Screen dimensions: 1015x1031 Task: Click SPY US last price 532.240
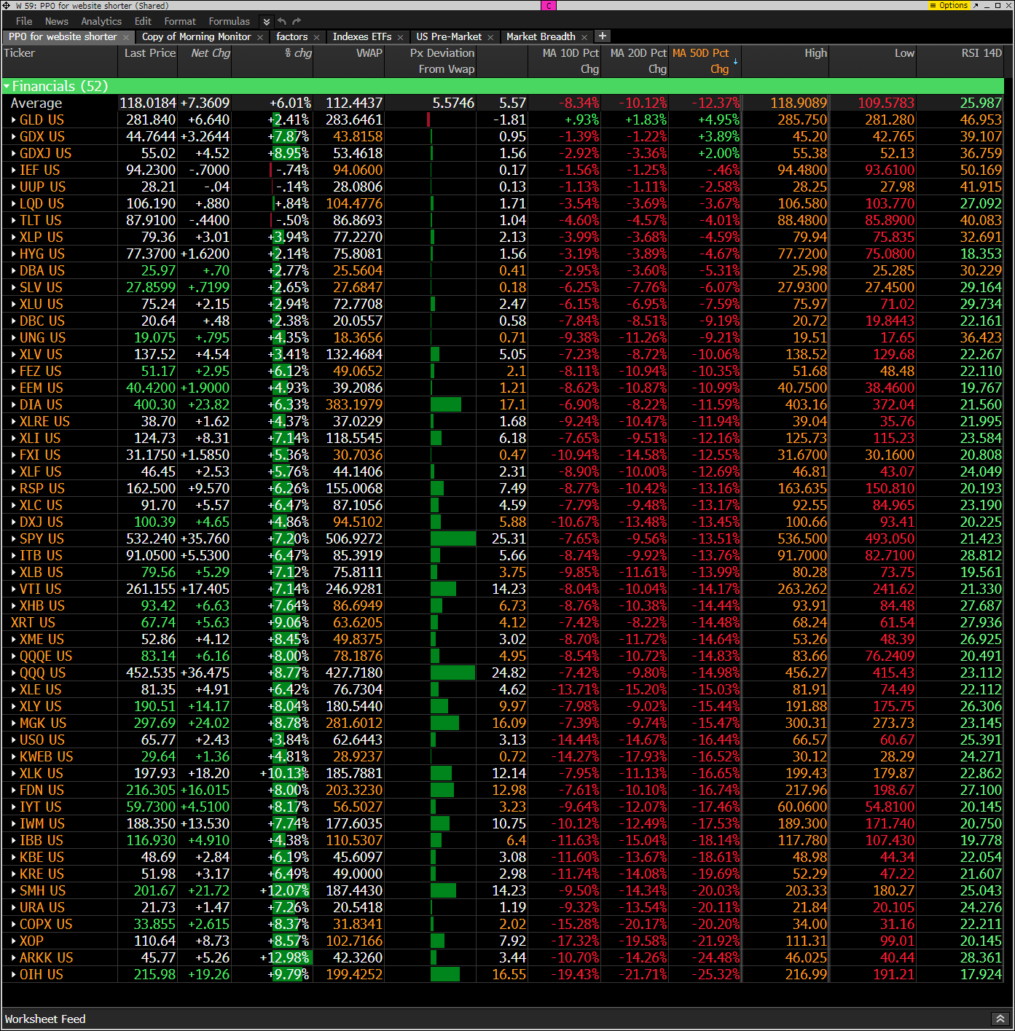151,539
